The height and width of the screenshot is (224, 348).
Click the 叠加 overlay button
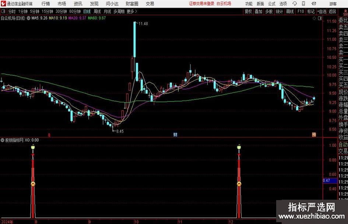point(259,11)
